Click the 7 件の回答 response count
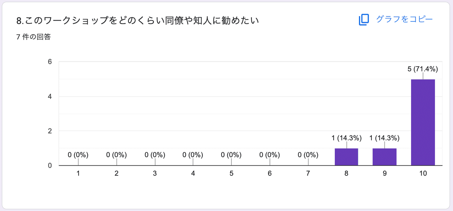 [x=34, y=37]
